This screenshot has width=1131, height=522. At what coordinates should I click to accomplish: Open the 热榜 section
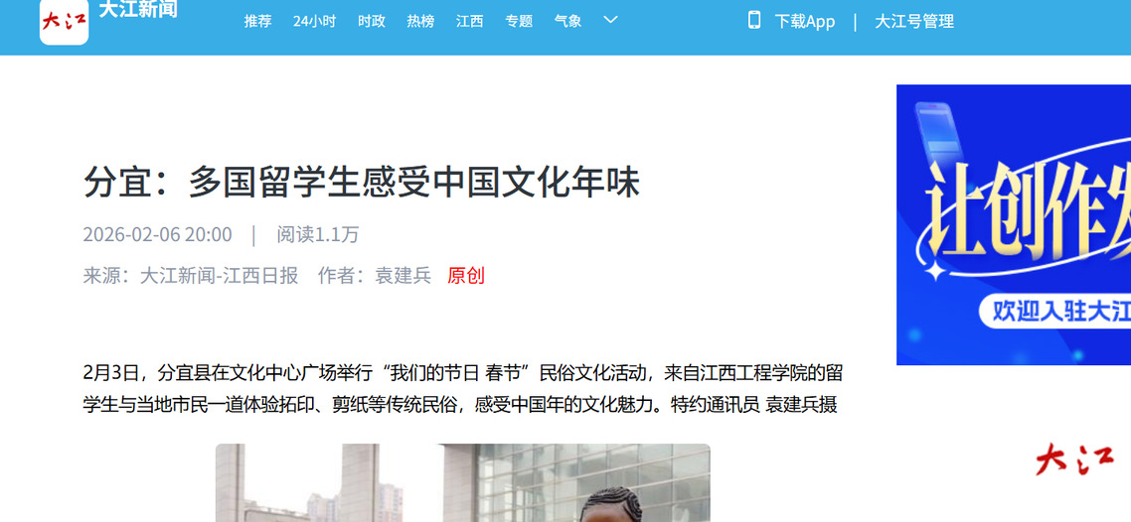tap(420, 21)
